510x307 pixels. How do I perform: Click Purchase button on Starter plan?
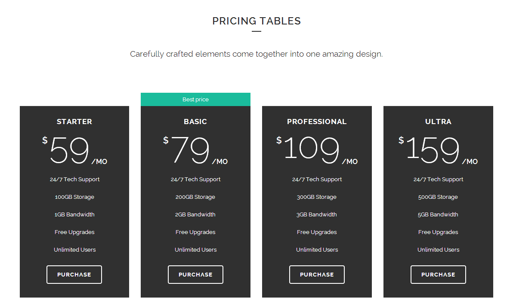[x=74, y=274]
